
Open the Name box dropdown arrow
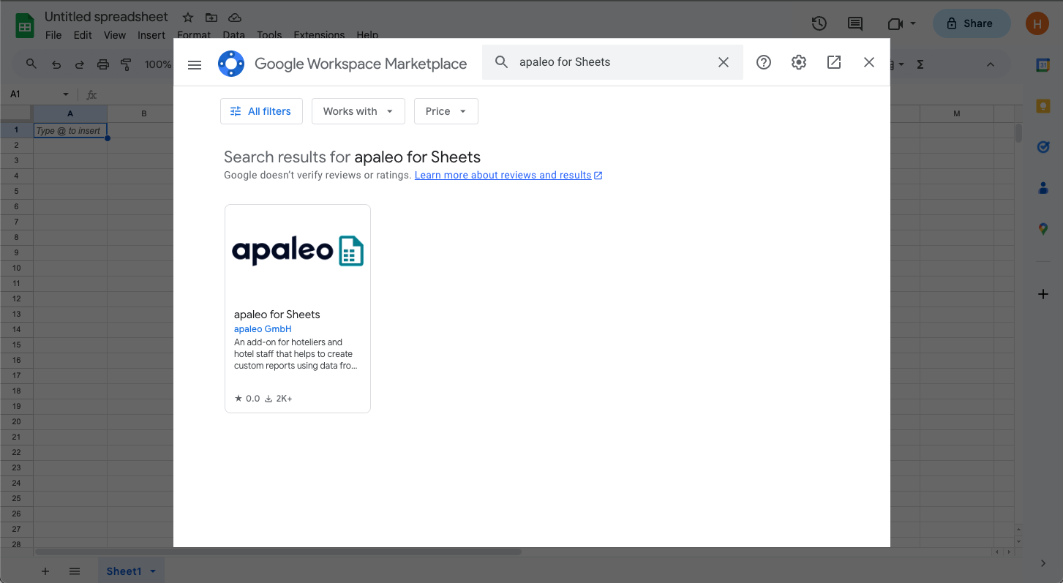click(x=66, y=94)
